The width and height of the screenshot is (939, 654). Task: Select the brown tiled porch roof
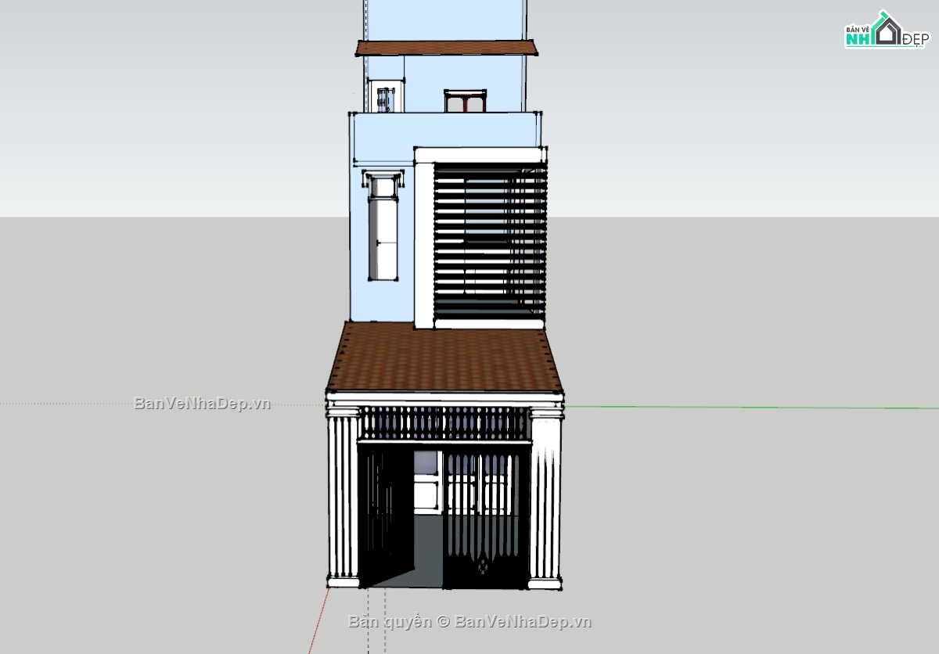point(444,358)
